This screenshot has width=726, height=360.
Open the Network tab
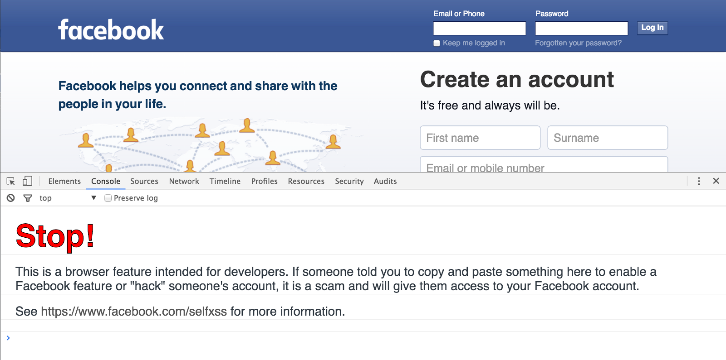coord(184,181)
